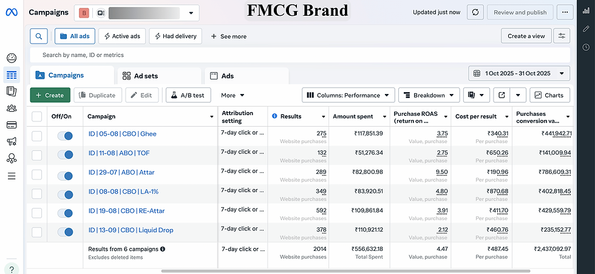Open the three-dot more options button

pyautogui.click(x=565, y=13)
